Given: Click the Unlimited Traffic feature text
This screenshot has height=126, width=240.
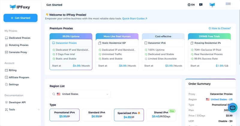Looking at the screenshot, I should pyautogui.click(x=112, y=54).
